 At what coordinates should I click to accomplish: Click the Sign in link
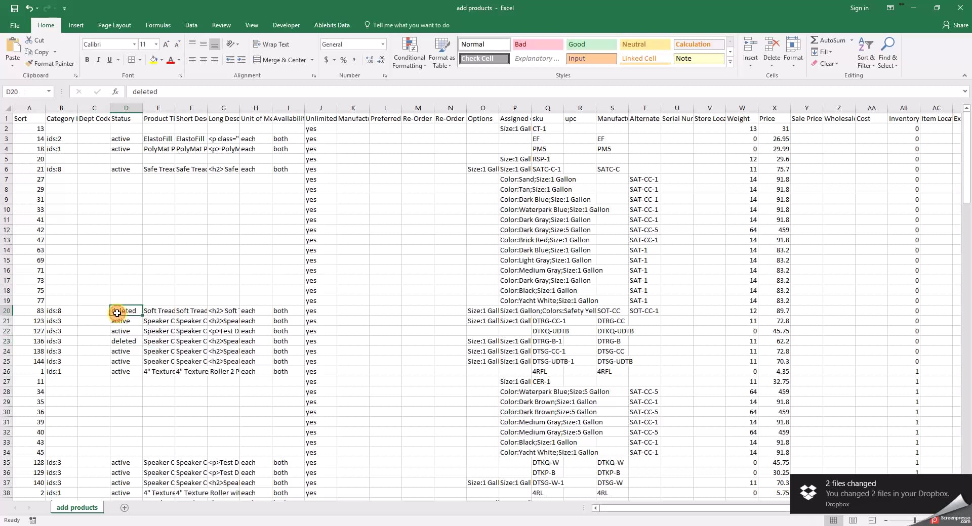click(x=859, y=8)
